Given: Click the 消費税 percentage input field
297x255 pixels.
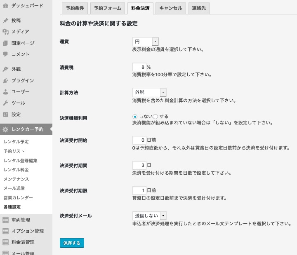Looking at the screenshot, I should [139, 67].
